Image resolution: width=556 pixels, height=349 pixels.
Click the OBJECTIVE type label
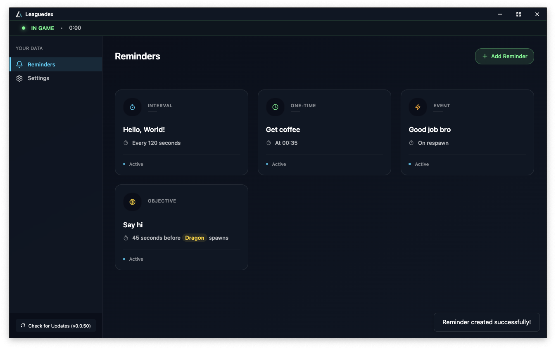point(162,201)
